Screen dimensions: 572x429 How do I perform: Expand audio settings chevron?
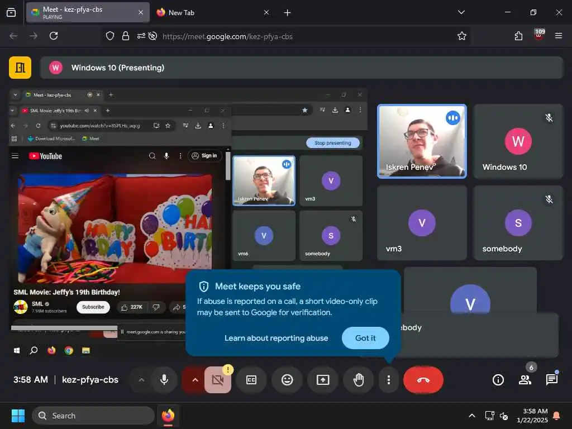point(141,380)
